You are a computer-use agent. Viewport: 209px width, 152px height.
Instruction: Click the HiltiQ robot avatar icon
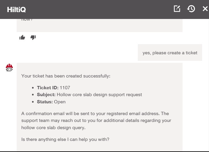point(9,68)
